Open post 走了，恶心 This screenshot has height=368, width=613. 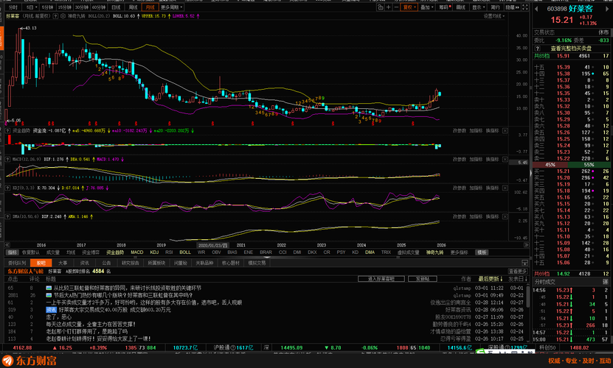[x=58, y=317]
